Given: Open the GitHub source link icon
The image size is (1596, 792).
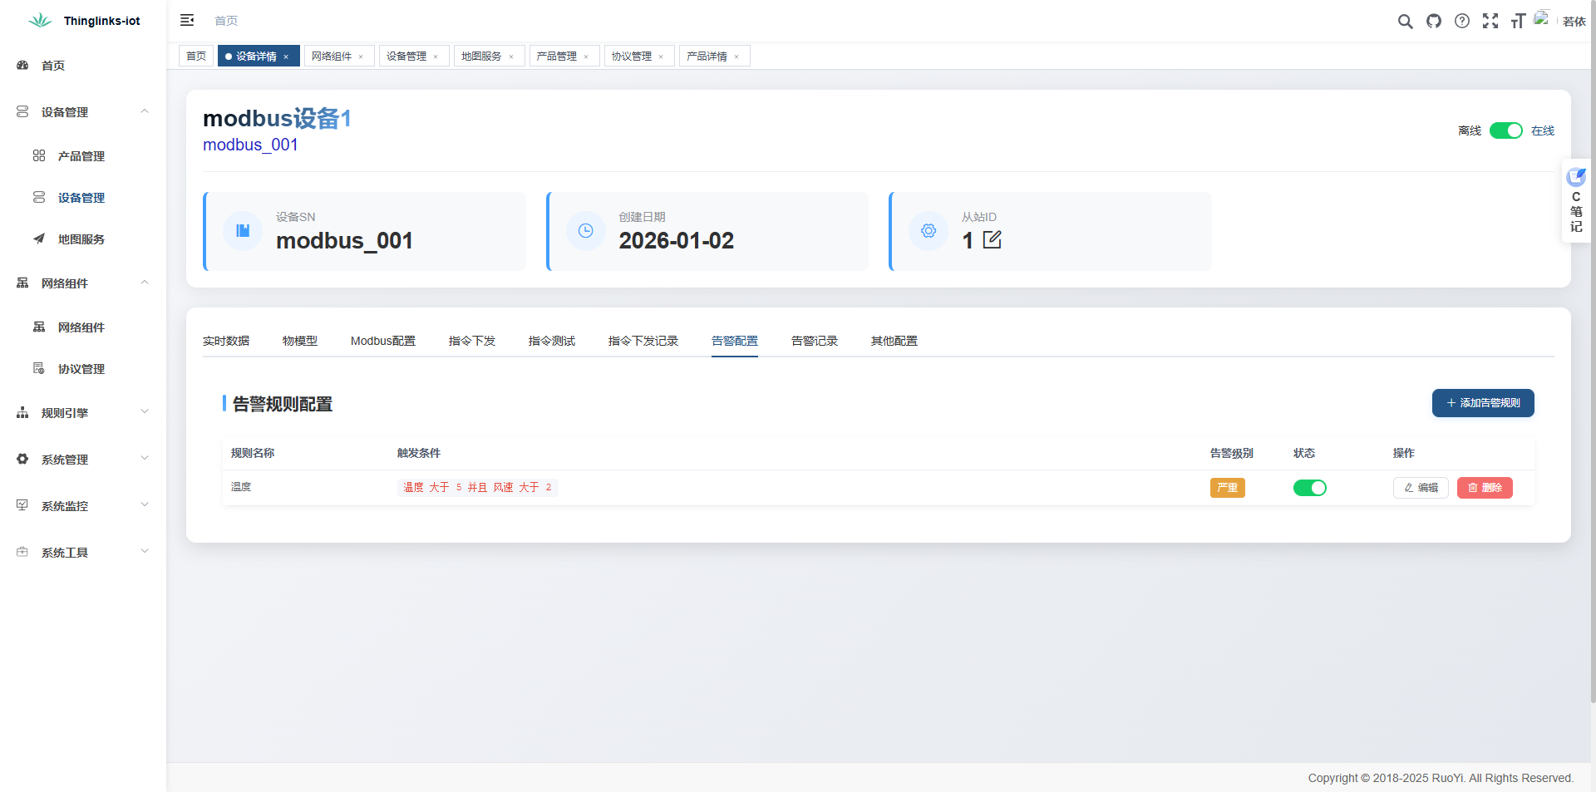Looking at the screenshot, I should point(1434,22).
